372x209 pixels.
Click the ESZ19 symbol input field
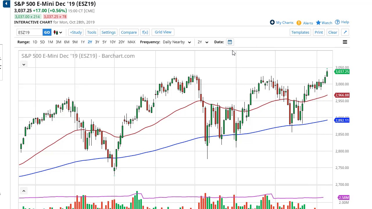[30, 32]
